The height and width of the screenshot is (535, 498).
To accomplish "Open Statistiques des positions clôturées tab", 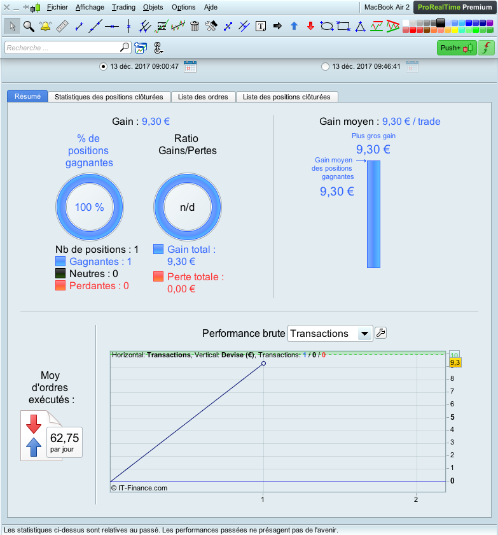I will [x=109, y=97].
